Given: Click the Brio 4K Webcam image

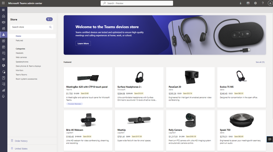Looking at the screenshot, I should point(88,120).
